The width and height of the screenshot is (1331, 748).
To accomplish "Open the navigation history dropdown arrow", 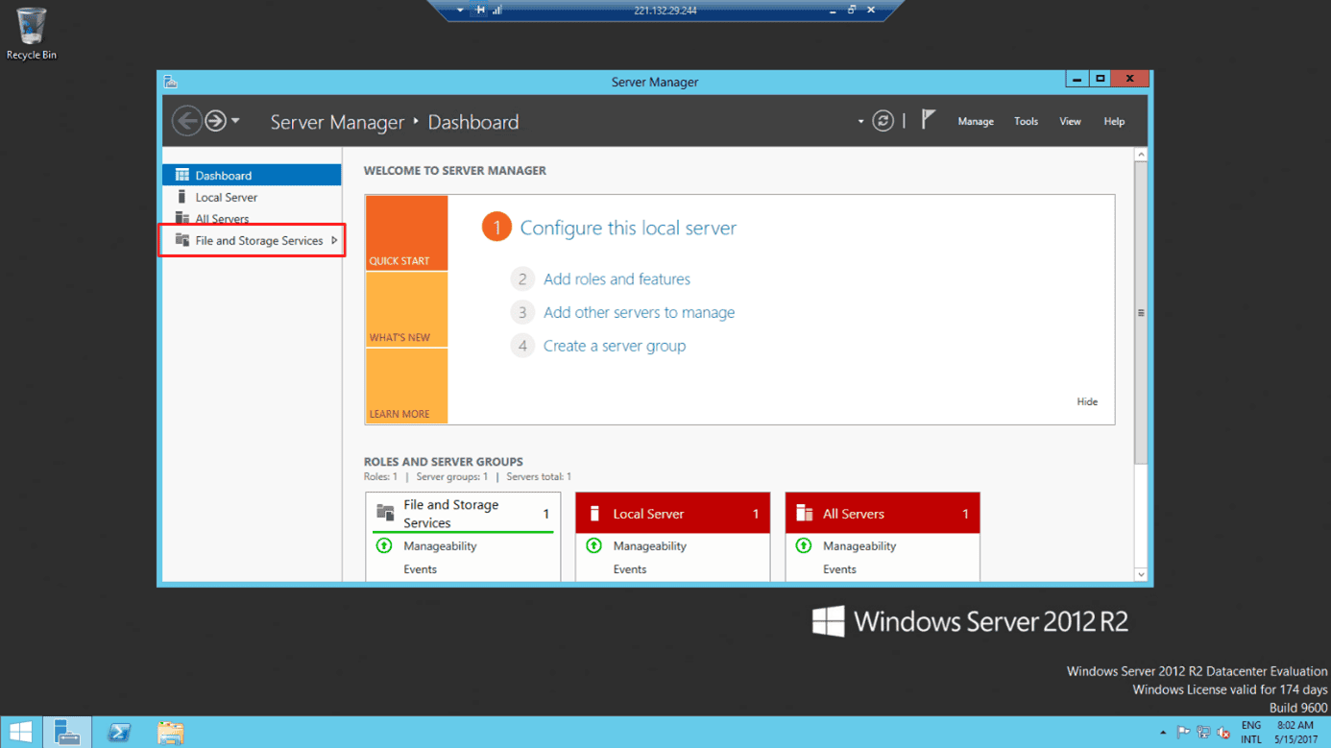I will coord(235,121).
